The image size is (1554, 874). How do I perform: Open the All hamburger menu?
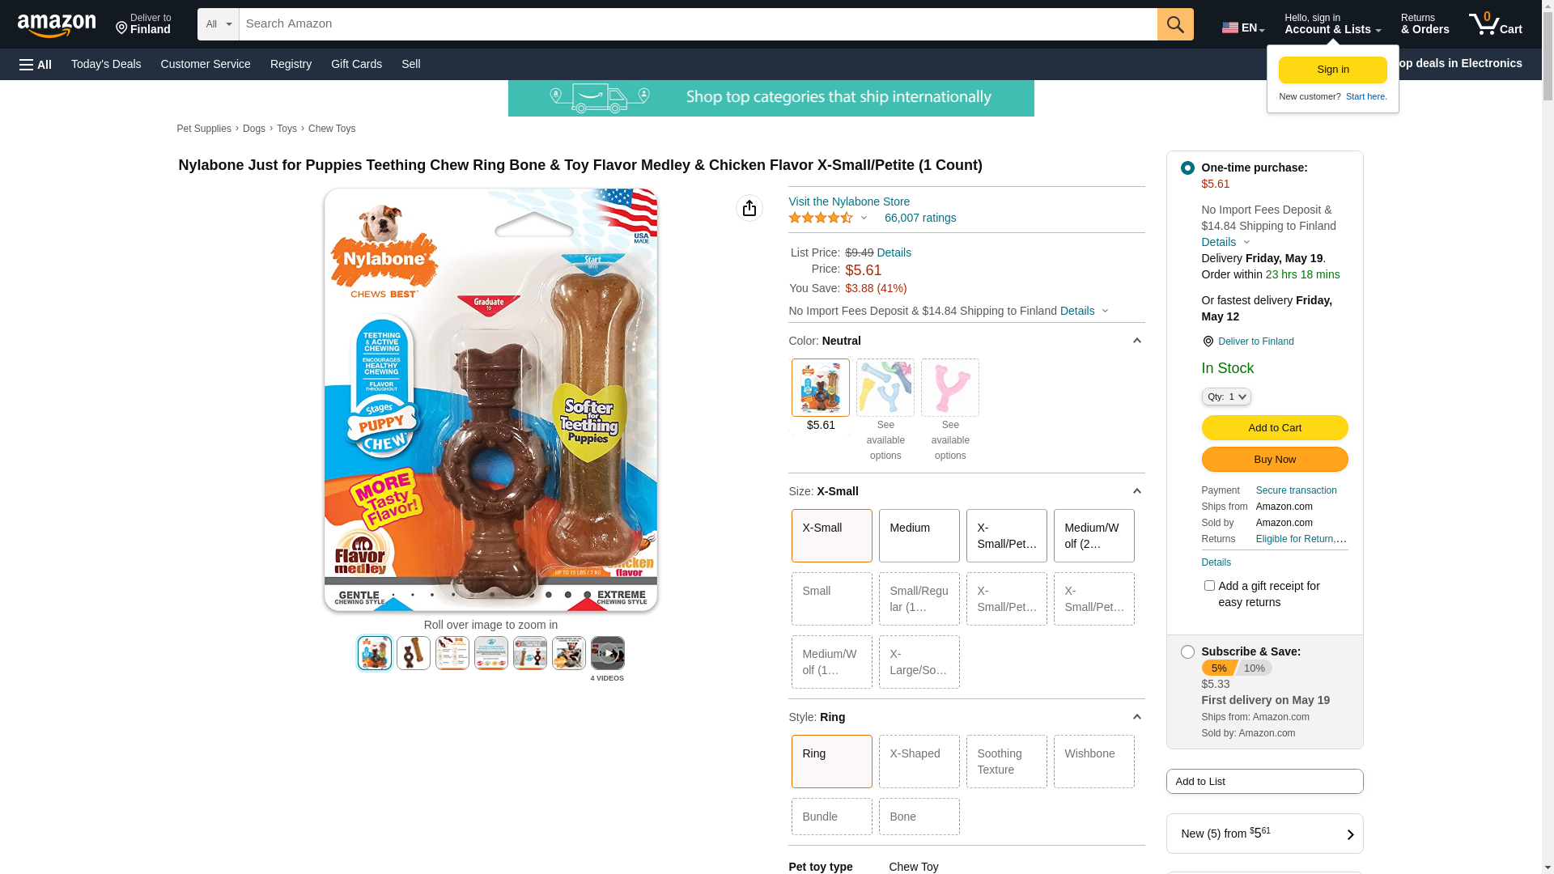tap(36, 65)
